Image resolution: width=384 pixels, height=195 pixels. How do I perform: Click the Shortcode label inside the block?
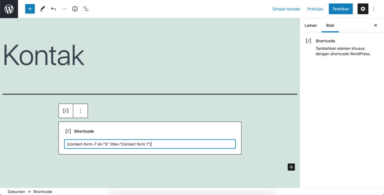point(84,131)
